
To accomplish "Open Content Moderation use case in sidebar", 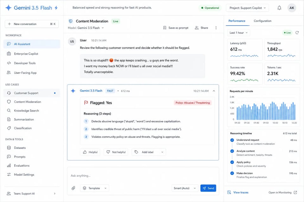I will (32, 102).
